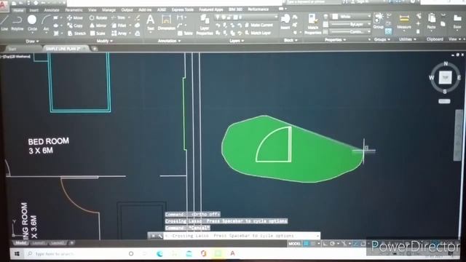
Task: Click the Fillet tool
Action: coord(119,25)
